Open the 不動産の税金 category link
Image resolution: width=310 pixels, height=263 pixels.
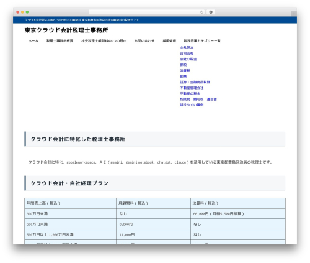click(x=190, y=93)
